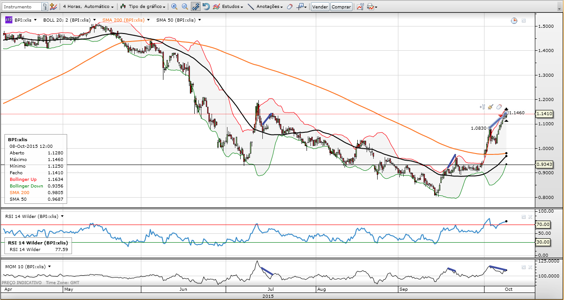Click the clock icon in chart corner

514,20
